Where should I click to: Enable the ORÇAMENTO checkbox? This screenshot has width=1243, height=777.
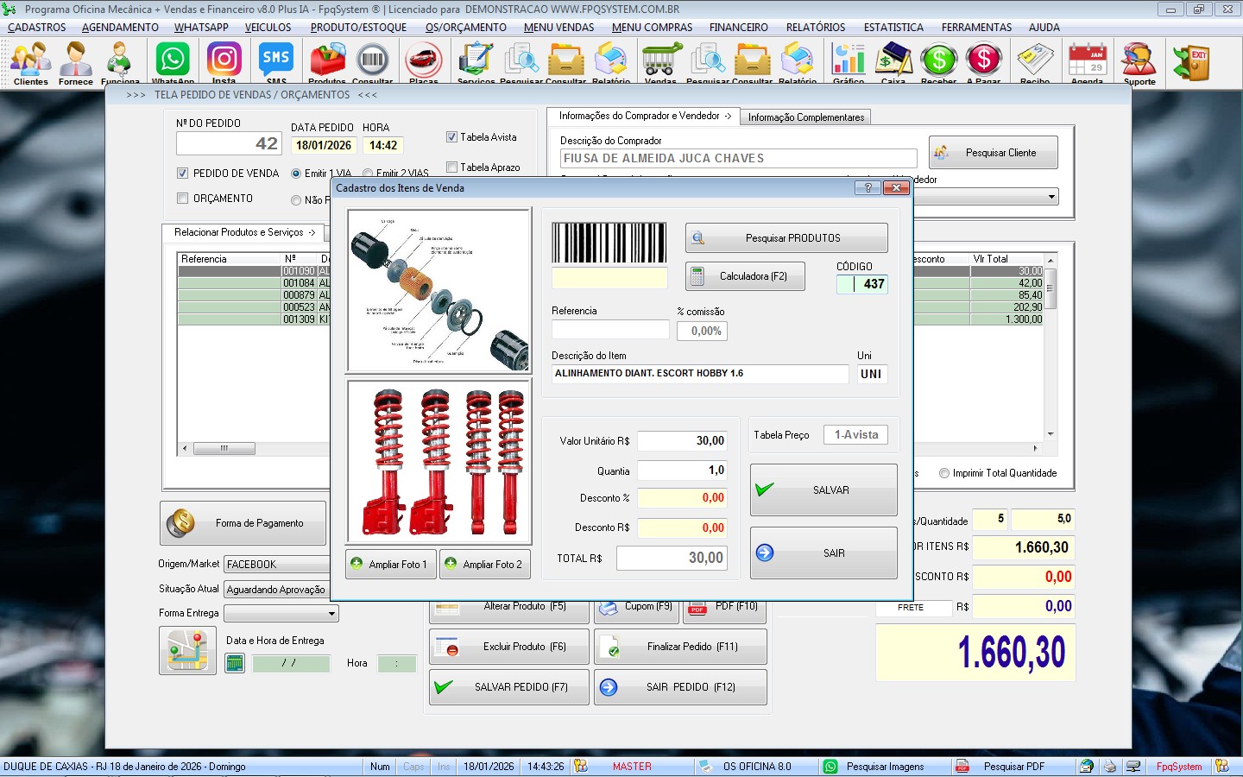pos(182,199)
